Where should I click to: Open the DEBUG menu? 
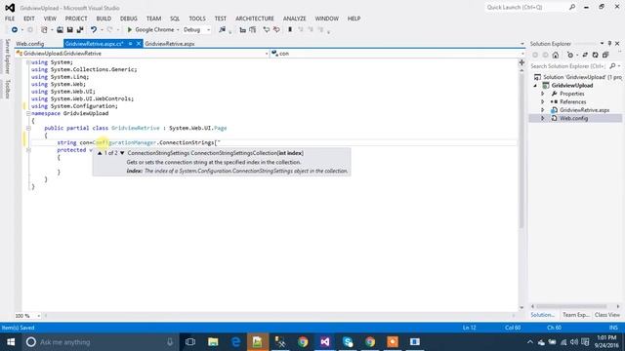pos(128,19)
